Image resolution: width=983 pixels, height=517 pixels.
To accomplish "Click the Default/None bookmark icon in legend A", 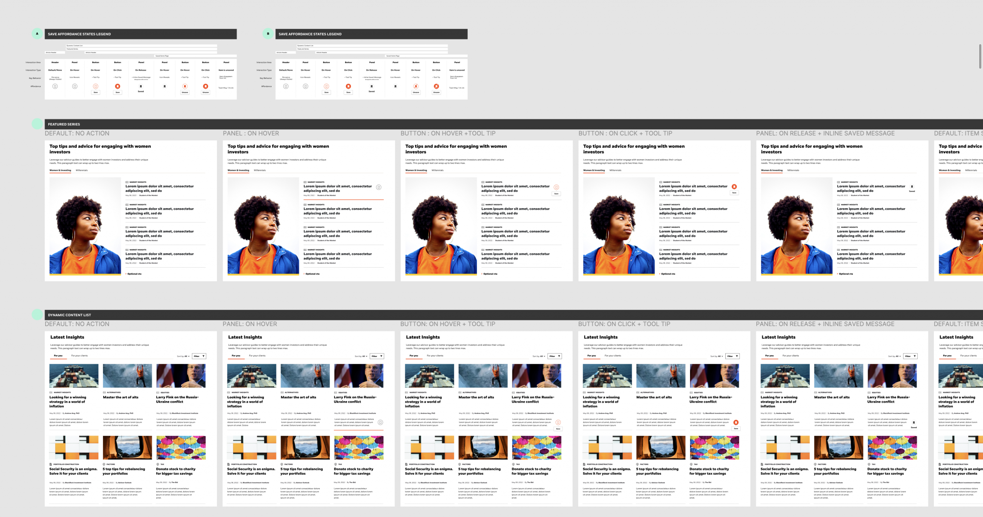I will coord(55,86).
